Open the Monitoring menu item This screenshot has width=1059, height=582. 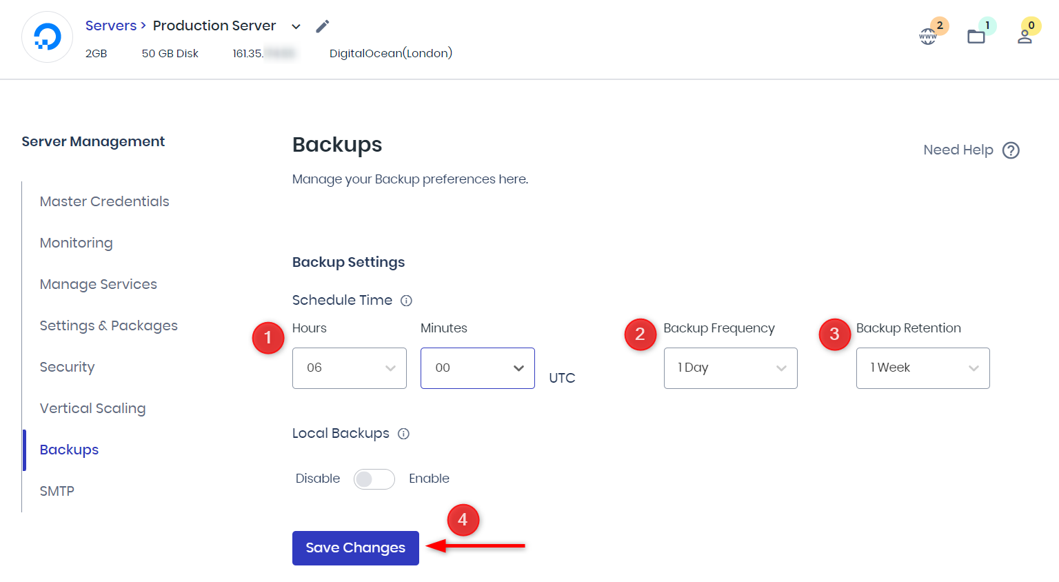coord(76,243)
